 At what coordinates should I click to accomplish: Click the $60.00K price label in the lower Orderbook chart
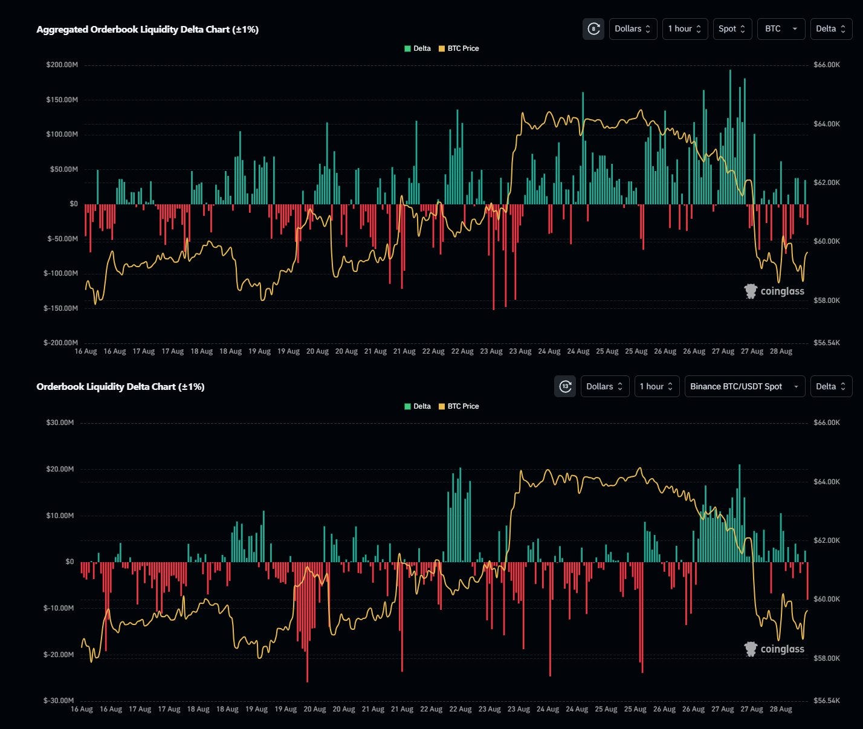coord(827,599)
